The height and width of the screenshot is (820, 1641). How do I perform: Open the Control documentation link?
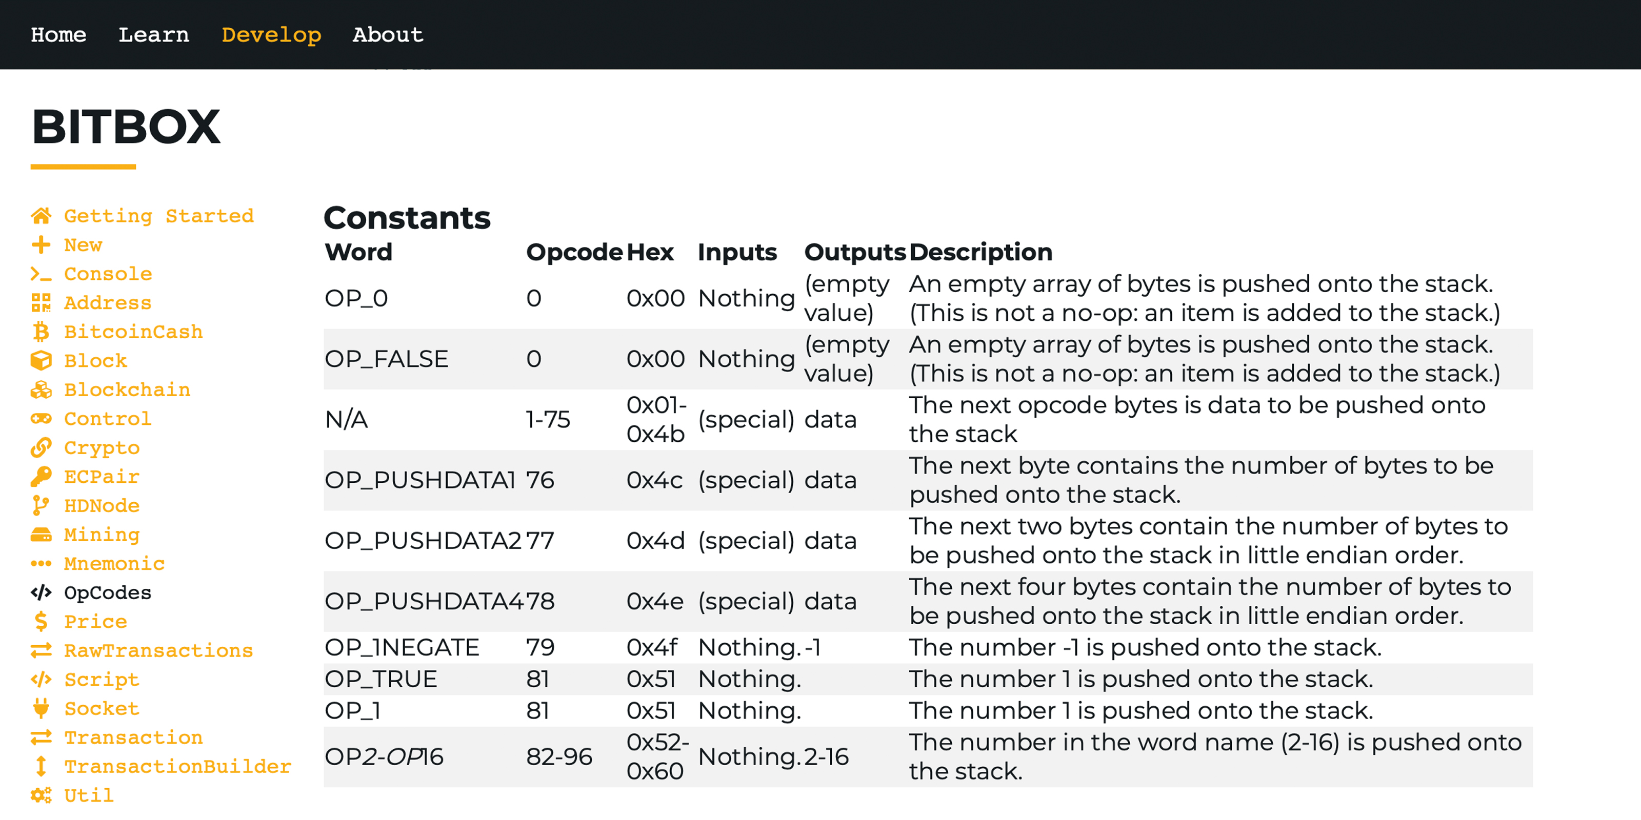coord(108,419)
